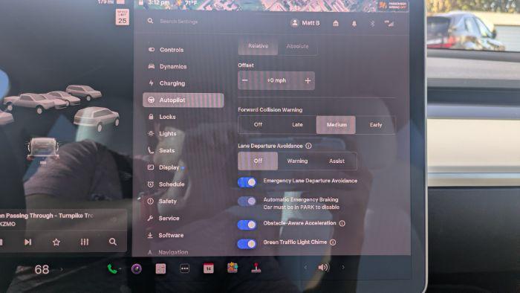The height and width of the screenshot is (293, 520).
Task: Open the media equalizer settings icon
Action: pos(85,242)
